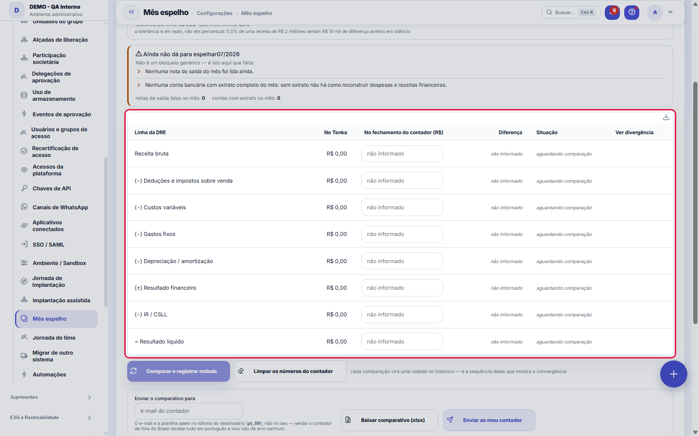Viewport: 699px width, 436px height.
Task: Select the Mês espelho sidebar item
Action: [57, 319]
